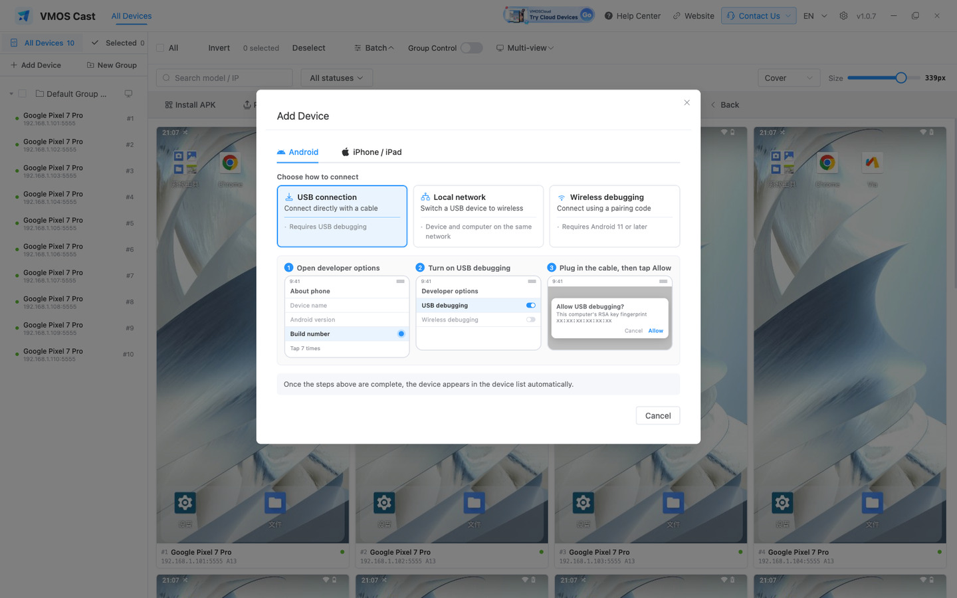Click the Deselect button
The image size is (957, 598).
[x=308, y=48]
